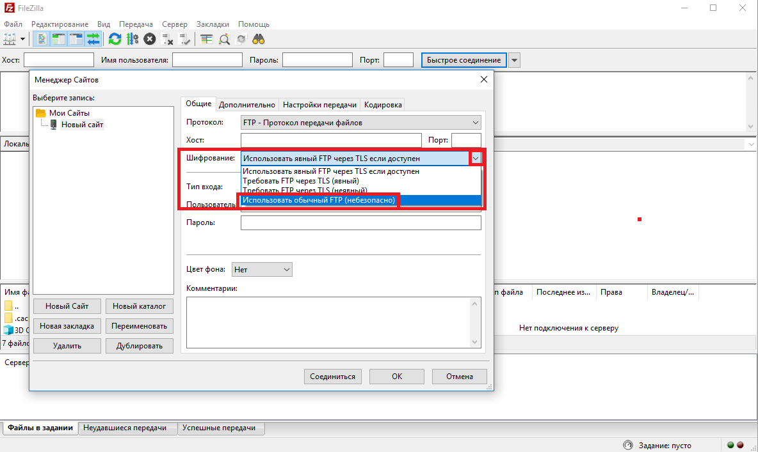Select the Общие tab

pos(198,104)
